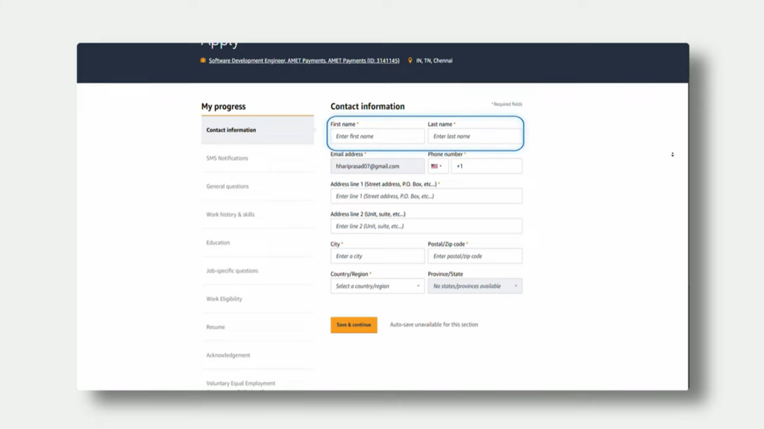Go to SMS Notifications step

(x=228, y=158)
